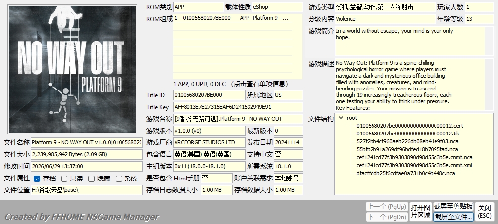This screenshot has height=224, width=498.
Task: Click the Title Key field value
Action: click(x=238, y=107)
